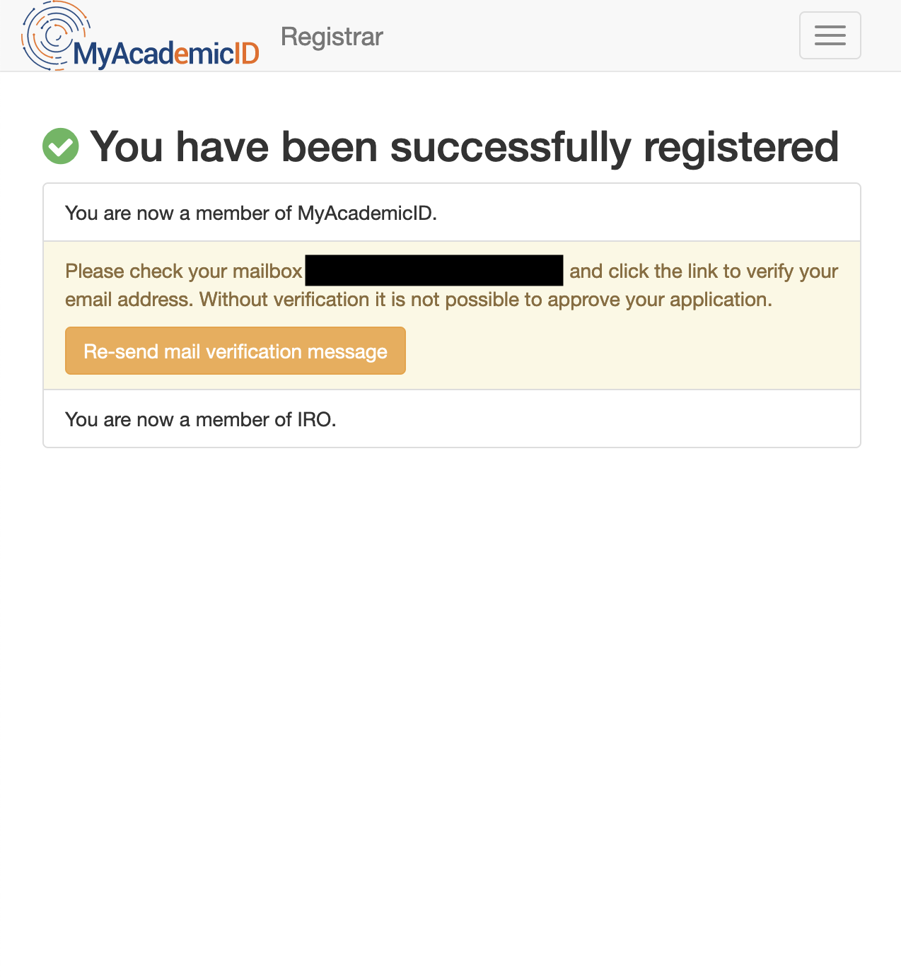Screen dimensions: 901x977
Task: Click empty yellow area right of Re-send button
Action: (x=629, y=351)
